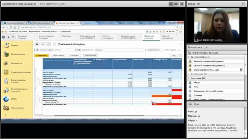Click the sum sigma icon
The height and width of the screenshot is (139, 248).
coord(80,50)
